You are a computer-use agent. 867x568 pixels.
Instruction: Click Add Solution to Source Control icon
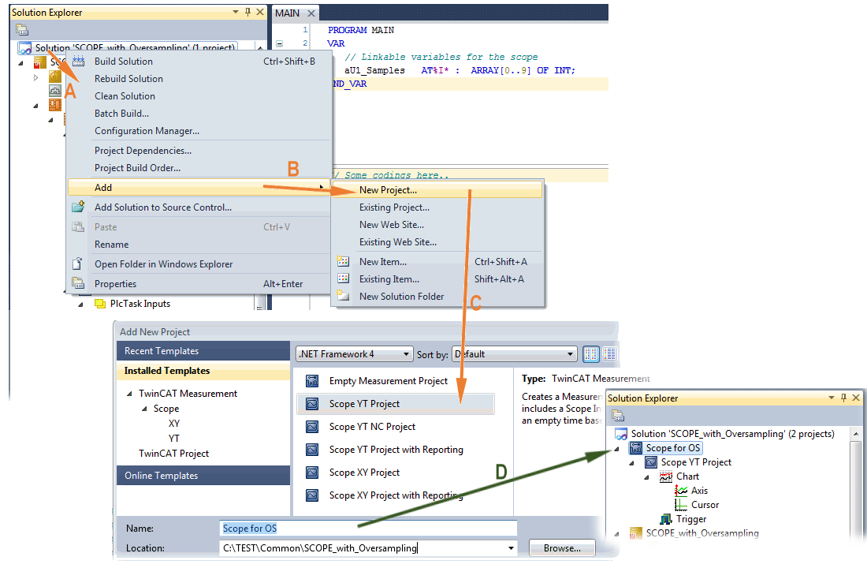click(78, 207)
